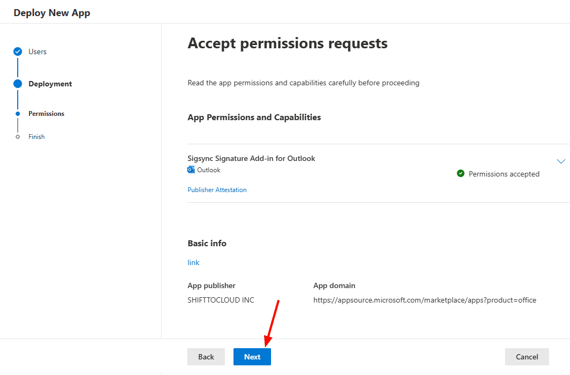Click the Sigsync Signature Add-in for Outlook title
Image resolution: width=570 pixels, height=375 pixels.
(251, 158)
